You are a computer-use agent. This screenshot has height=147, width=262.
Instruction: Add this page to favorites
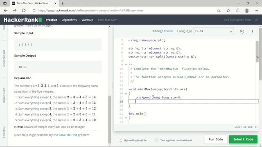pyautogui.click(x=219, y=11)
